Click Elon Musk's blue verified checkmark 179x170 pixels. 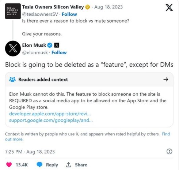(x=50, y=45)
